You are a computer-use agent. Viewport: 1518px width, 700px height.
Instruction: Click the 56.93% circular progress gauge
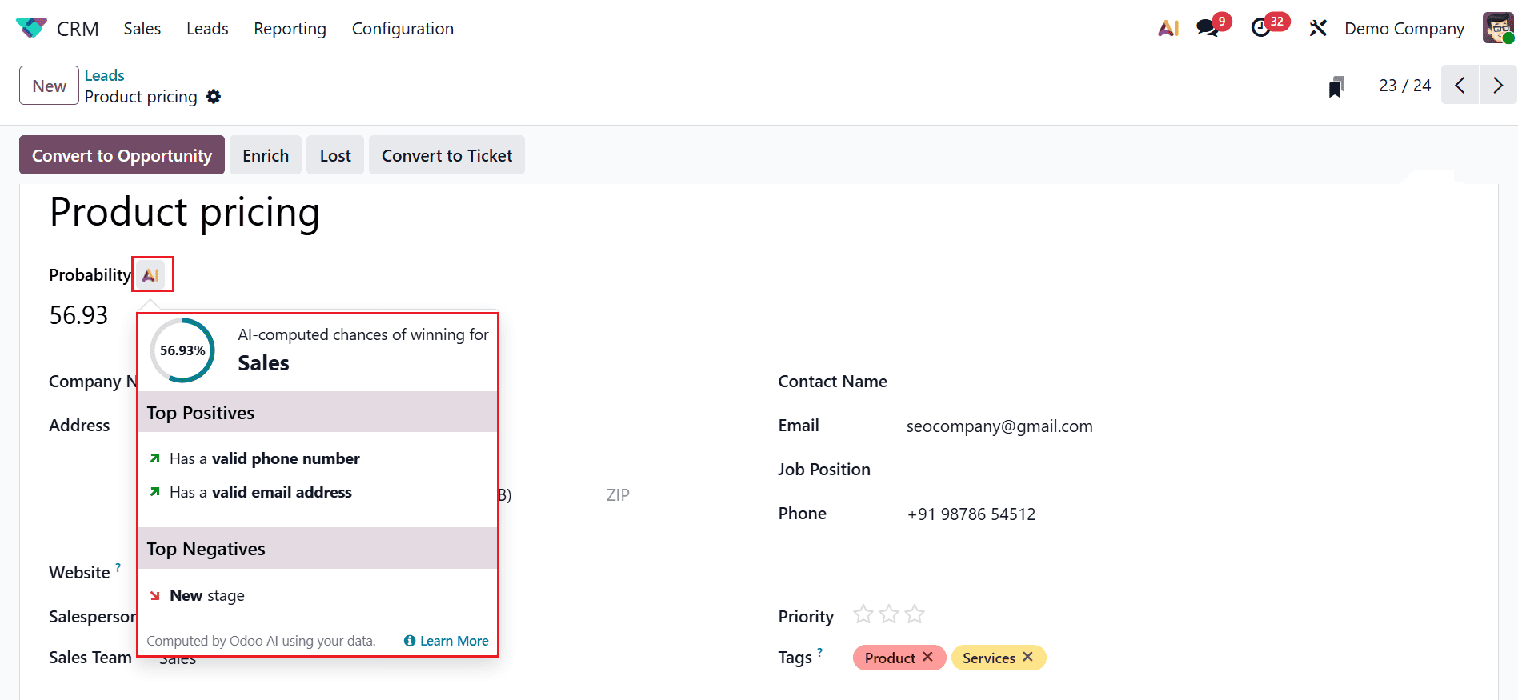tap(182, 350)
